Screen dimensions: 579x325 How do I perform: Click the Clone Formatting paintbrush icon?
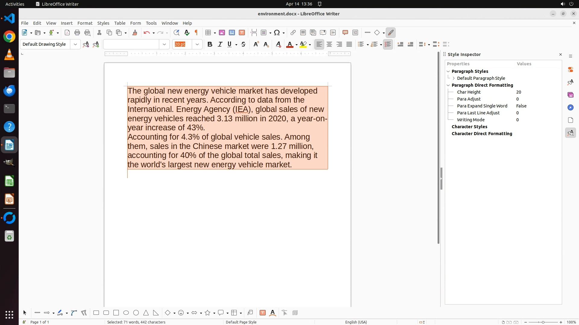tap(135, 32)
